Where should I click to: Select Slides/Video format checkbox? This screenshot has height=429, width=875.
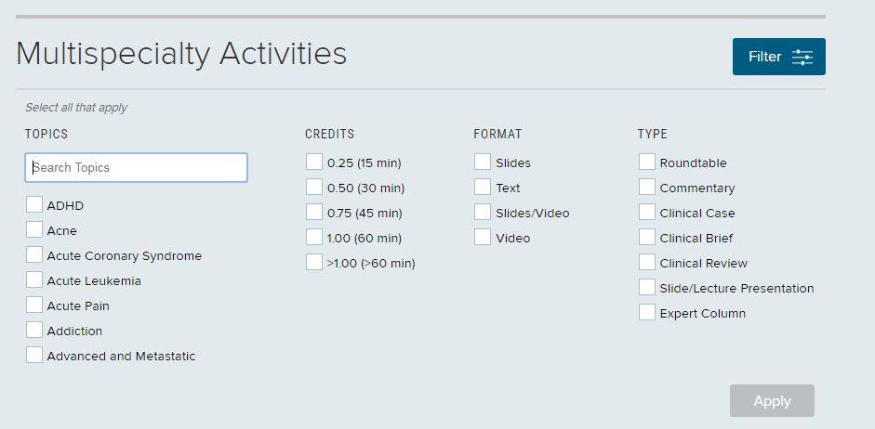tap(483, 213)
